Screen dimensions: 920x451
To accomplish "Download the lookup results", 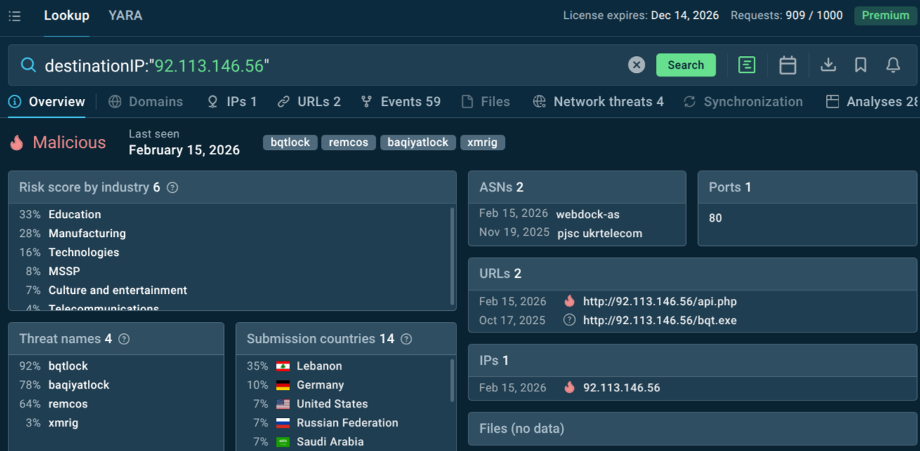I will 828,65.
